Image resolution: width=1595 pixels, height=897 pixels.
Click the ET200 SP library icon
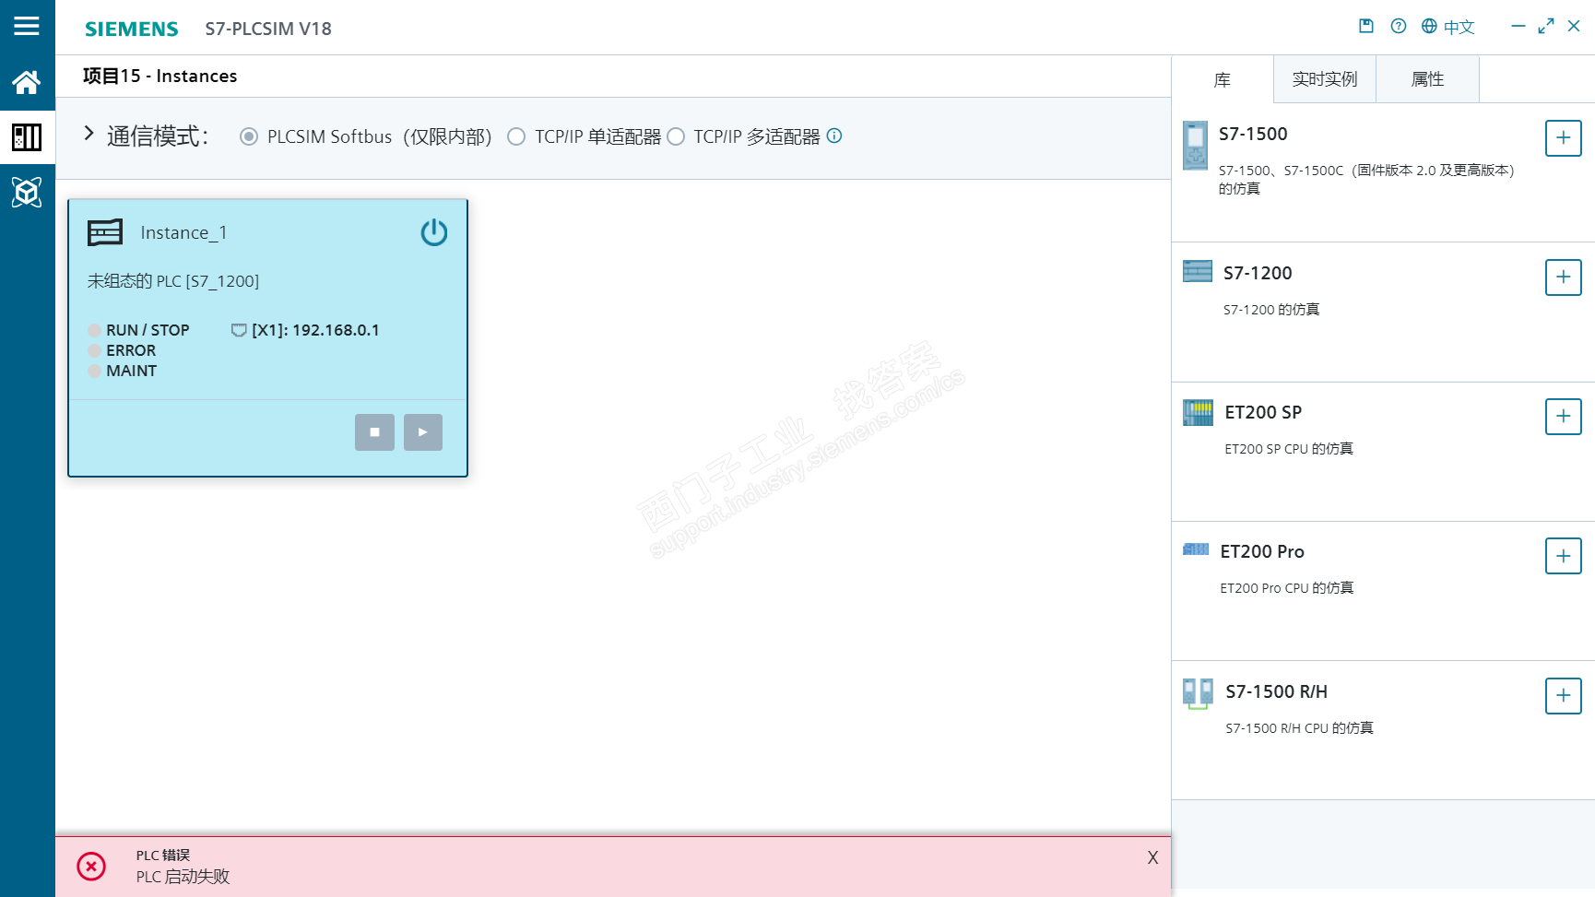pos(1199,412)
